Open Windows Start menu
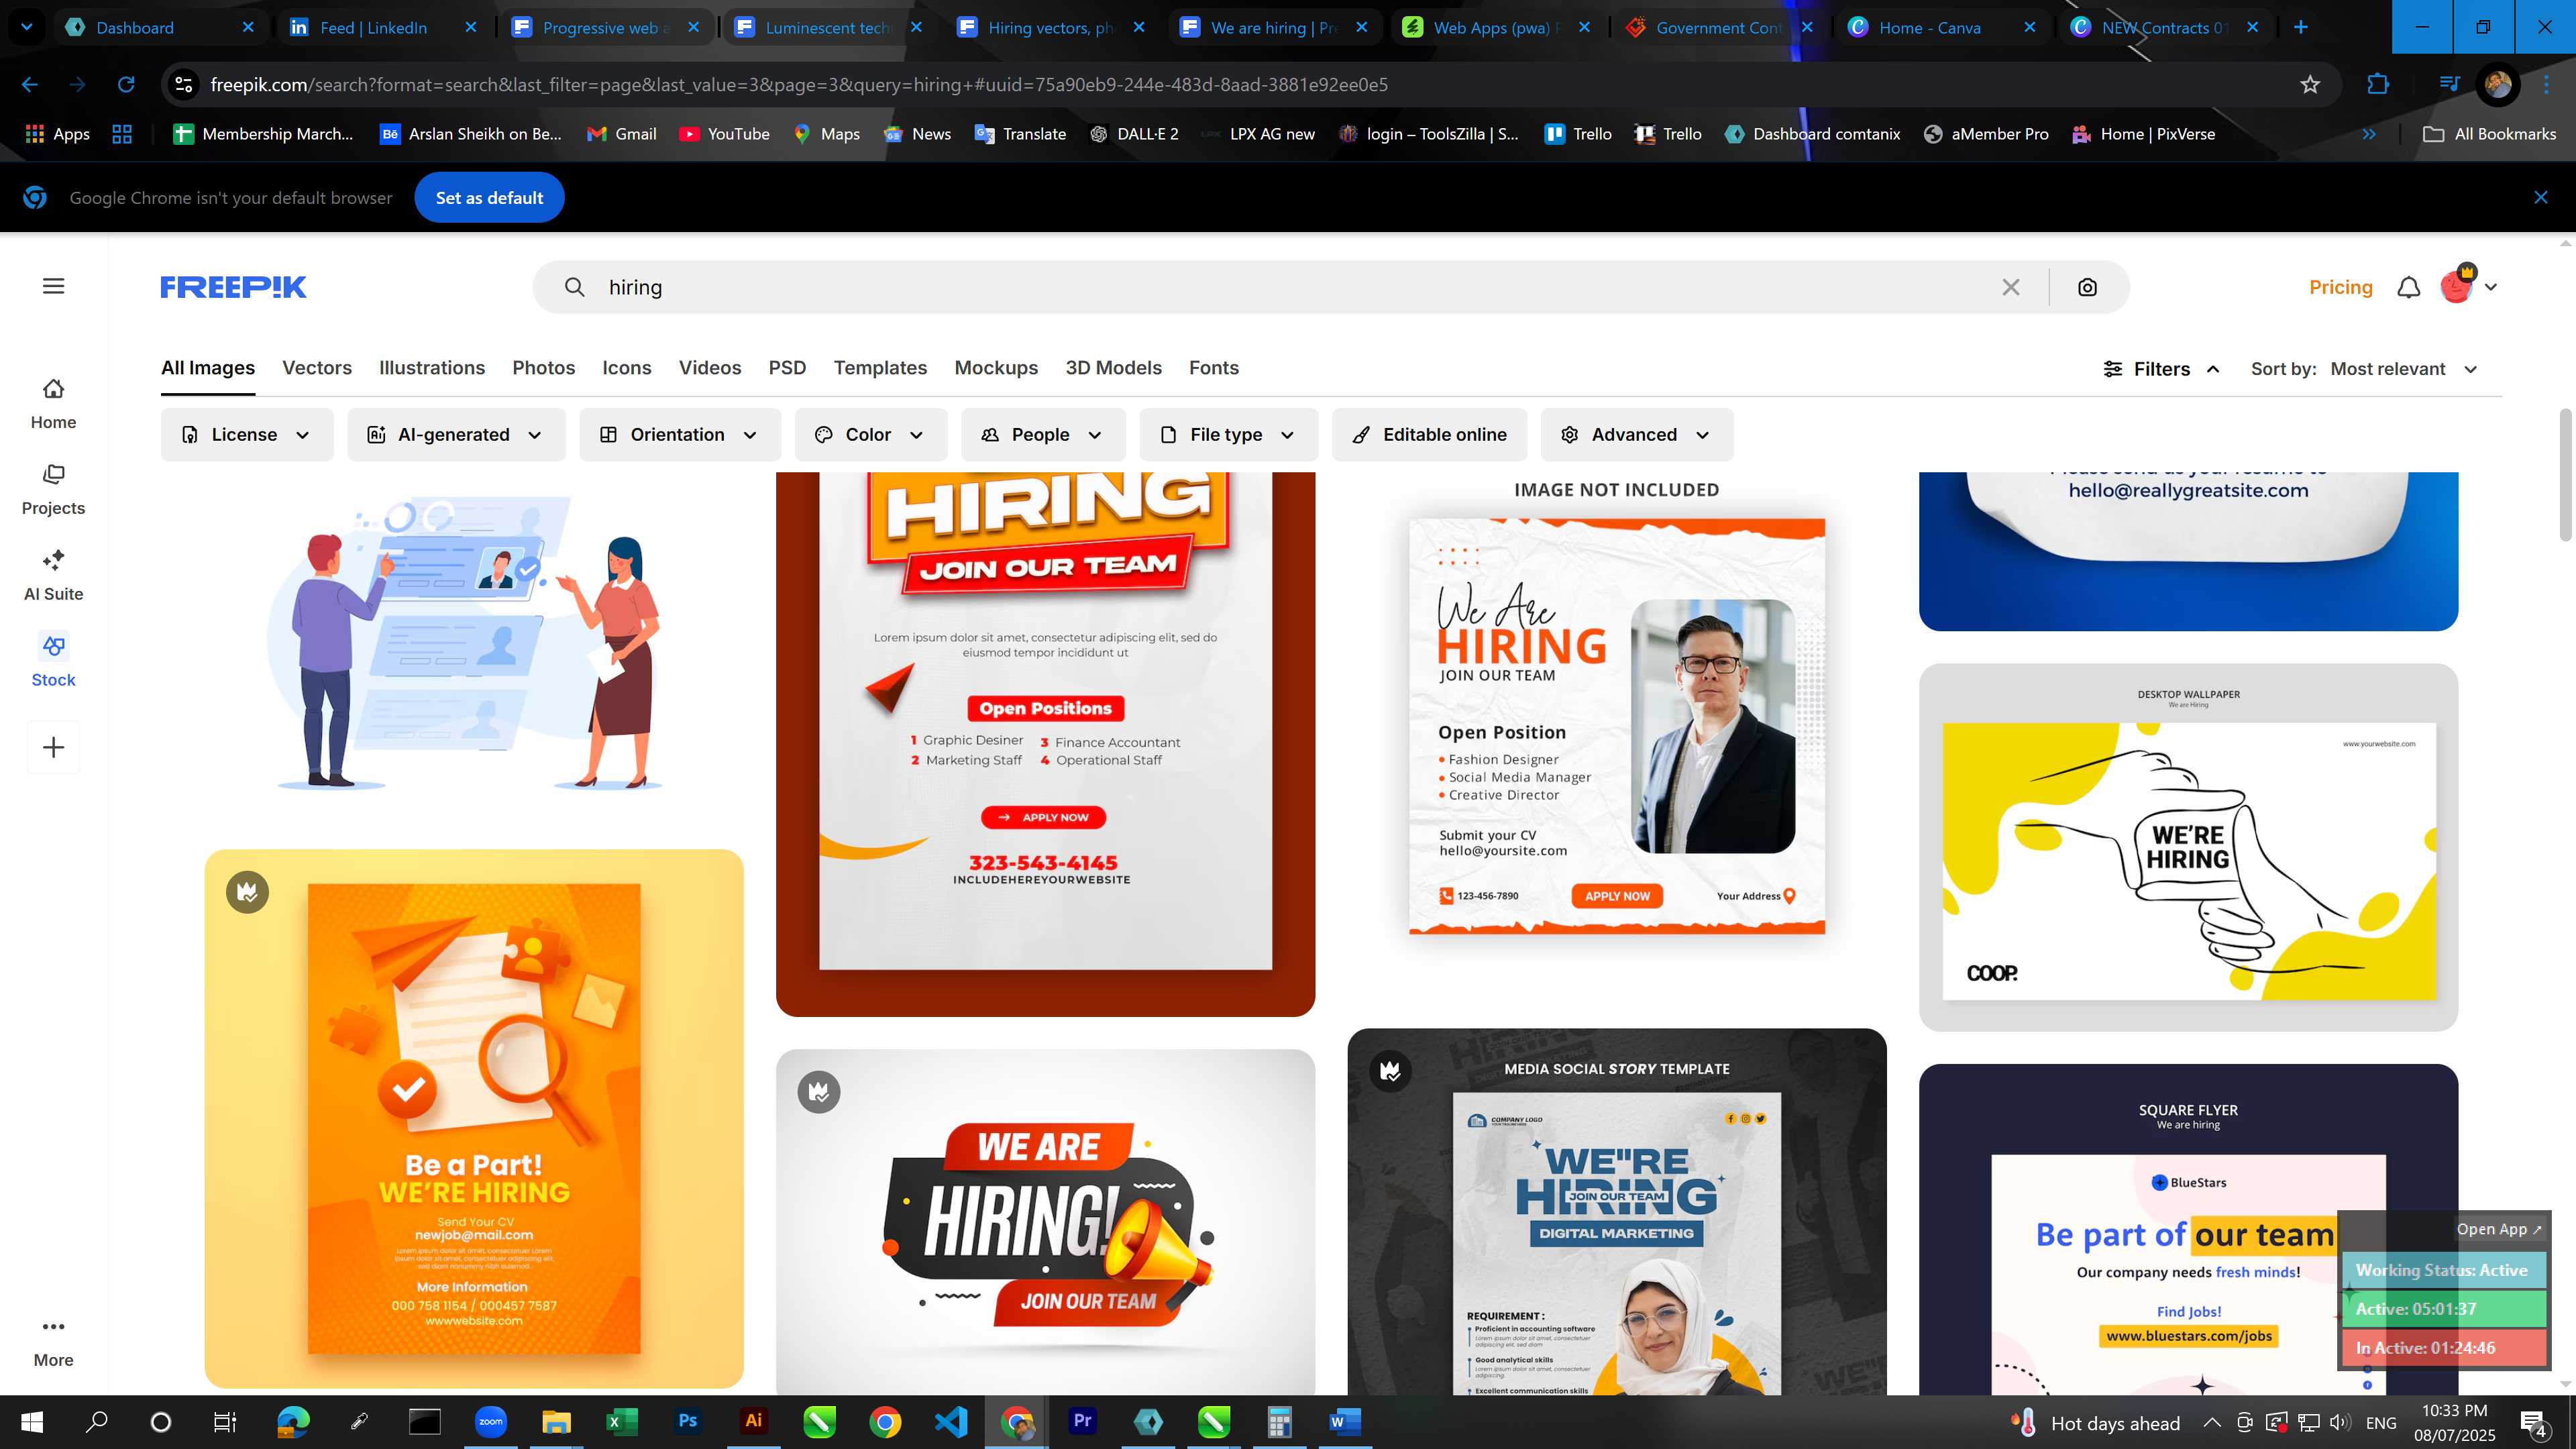Viewport: 2576px width, 1449px height. (x=31, y=1421)
